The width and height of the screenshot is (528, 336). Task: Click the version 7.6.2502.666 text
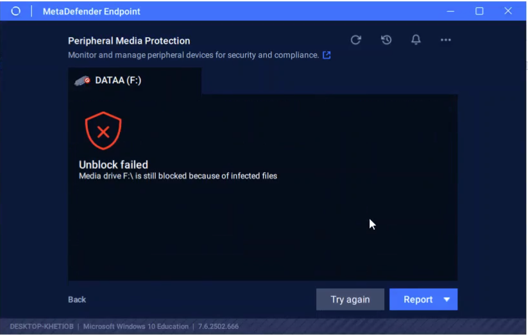click(x=218, y=326)
